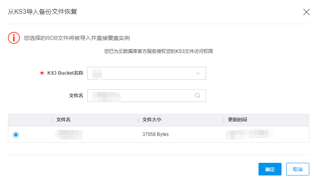The height and width of the screenshot is (181, 316).
Task: Select the radio button for the file row
Action: [x=16, y=135]
